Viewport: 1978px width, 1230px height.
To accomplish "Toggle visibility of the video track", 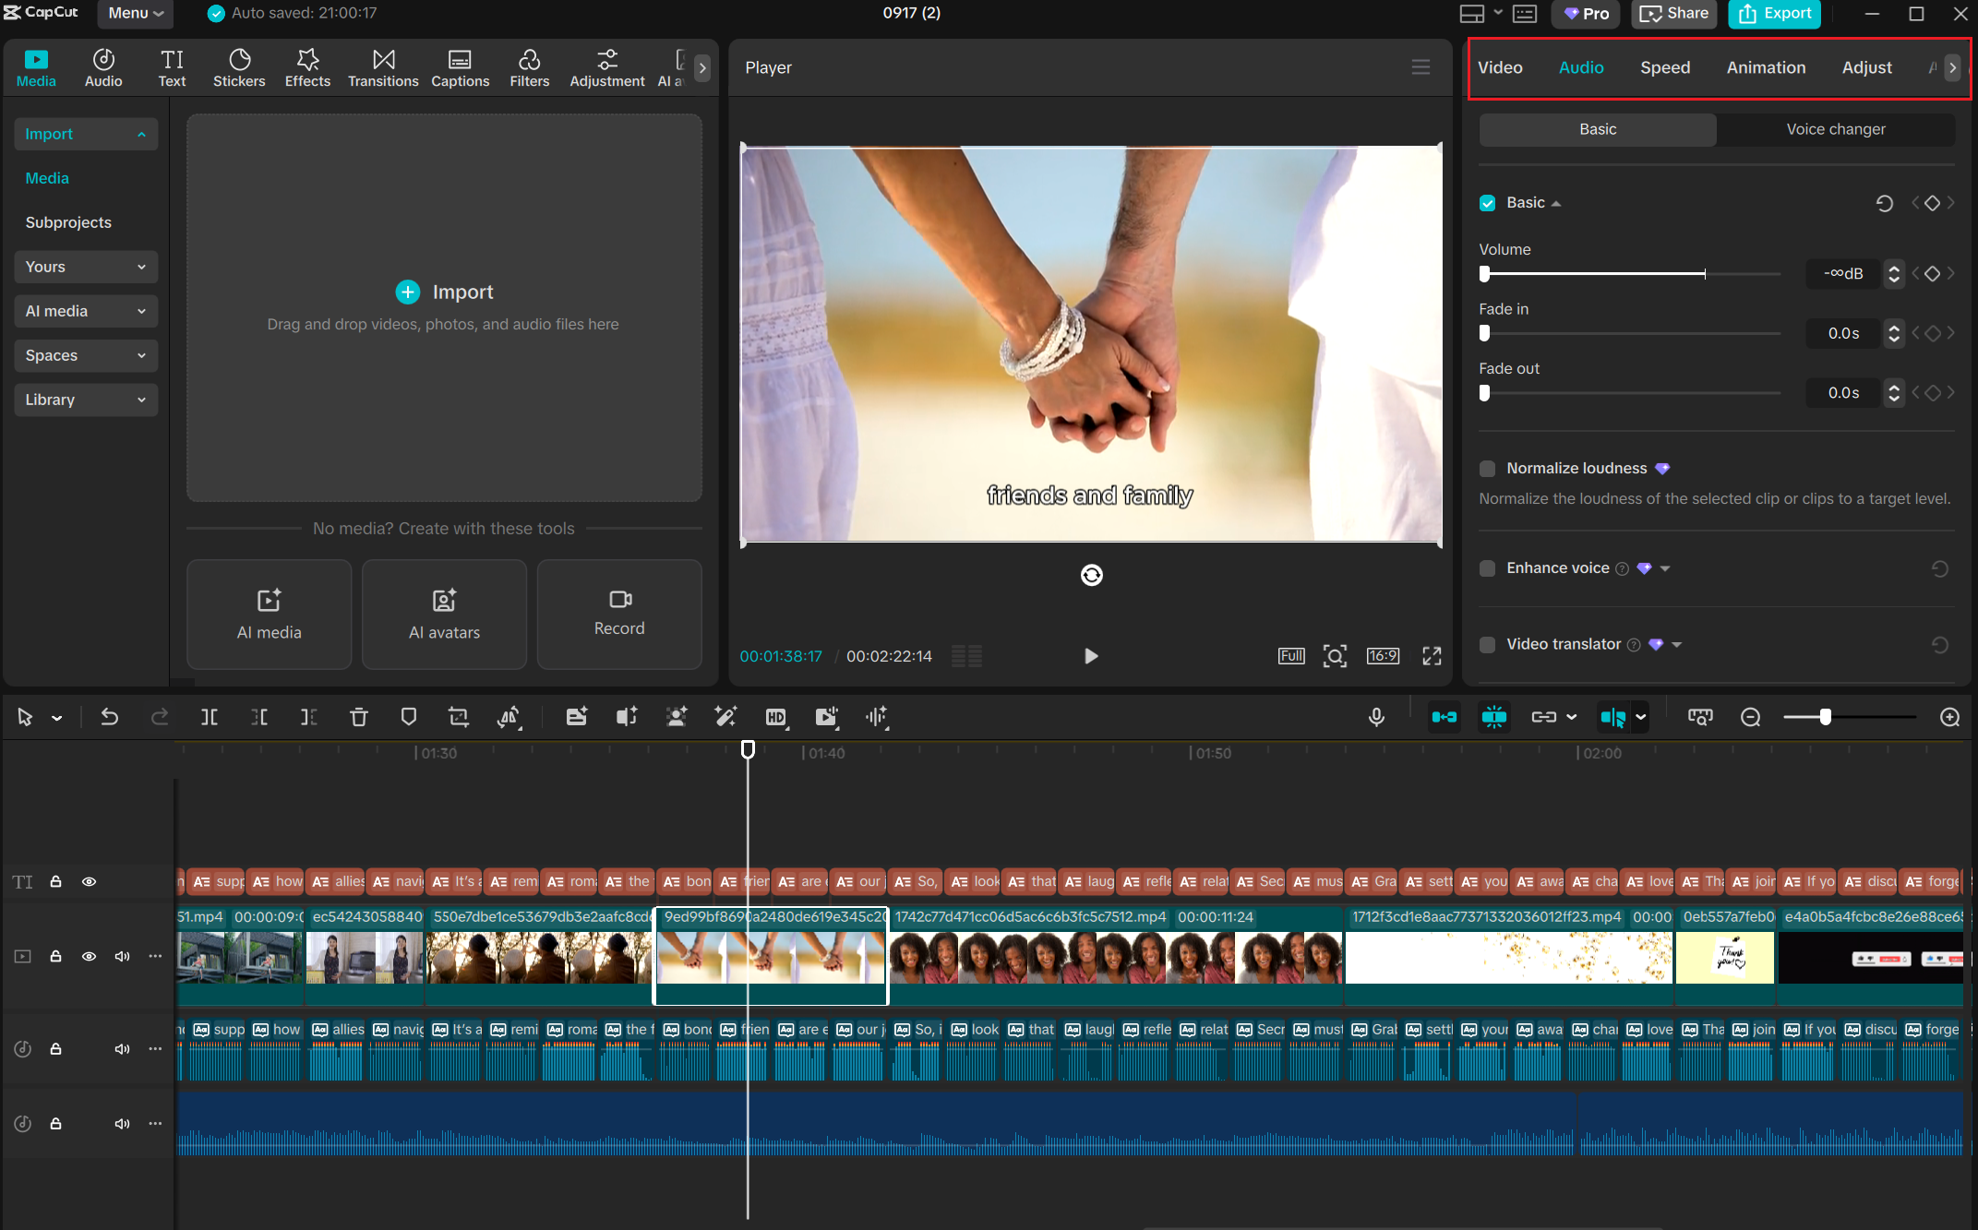I will click(89, 956).
